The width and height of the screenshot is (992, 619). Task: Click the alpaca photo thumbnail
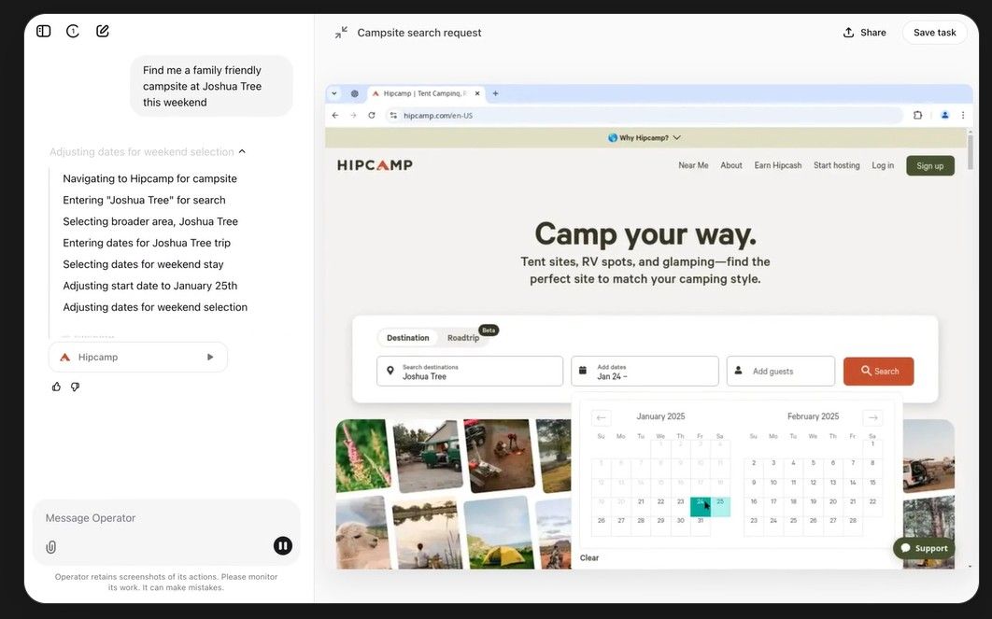point(361,532)
